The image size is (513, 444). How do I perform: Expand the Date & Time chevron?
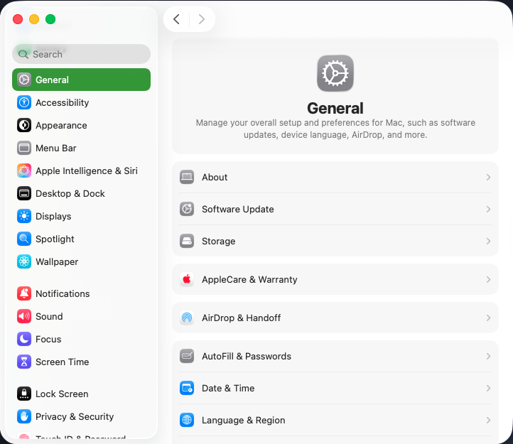coord(488,388)
